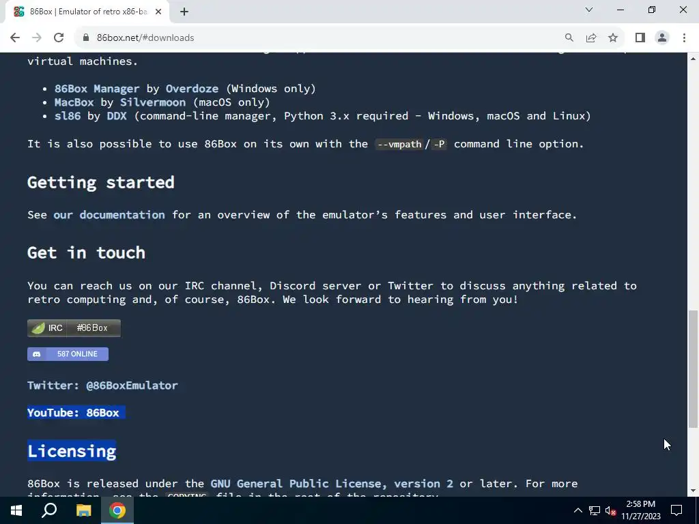The height and width of the screenshot is (524, 699).
Task: Click the address bar URL field
Action: 321,38
